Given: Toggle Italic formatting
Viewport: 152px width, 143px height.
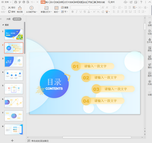Looking at the screenshot, I should pos(76,12).
